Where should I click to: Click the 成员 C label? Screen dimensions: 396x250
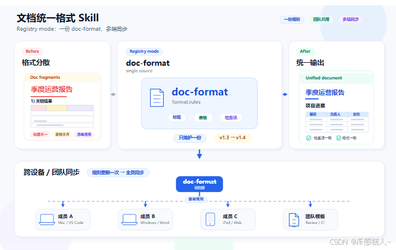click(x=230, y=216)
